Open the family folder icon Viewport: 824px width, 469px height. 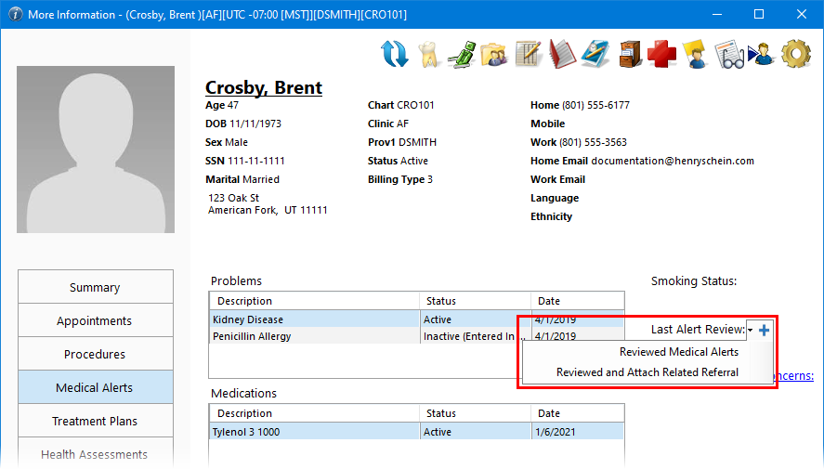click(x=493, y=54)
